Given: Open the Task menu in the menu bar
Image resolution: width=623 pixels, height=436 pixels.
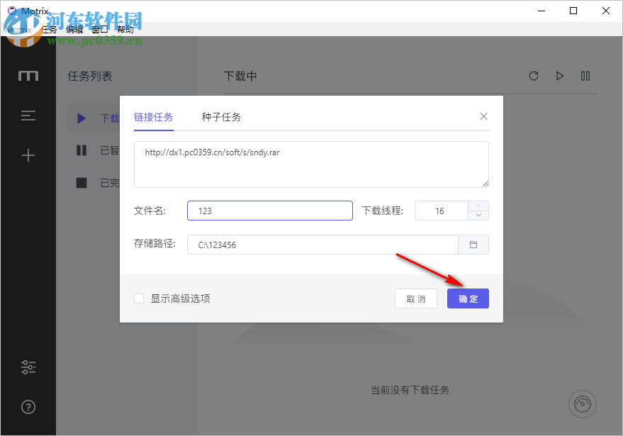Looking at the screenshot, I should click(x=50, y=29).
